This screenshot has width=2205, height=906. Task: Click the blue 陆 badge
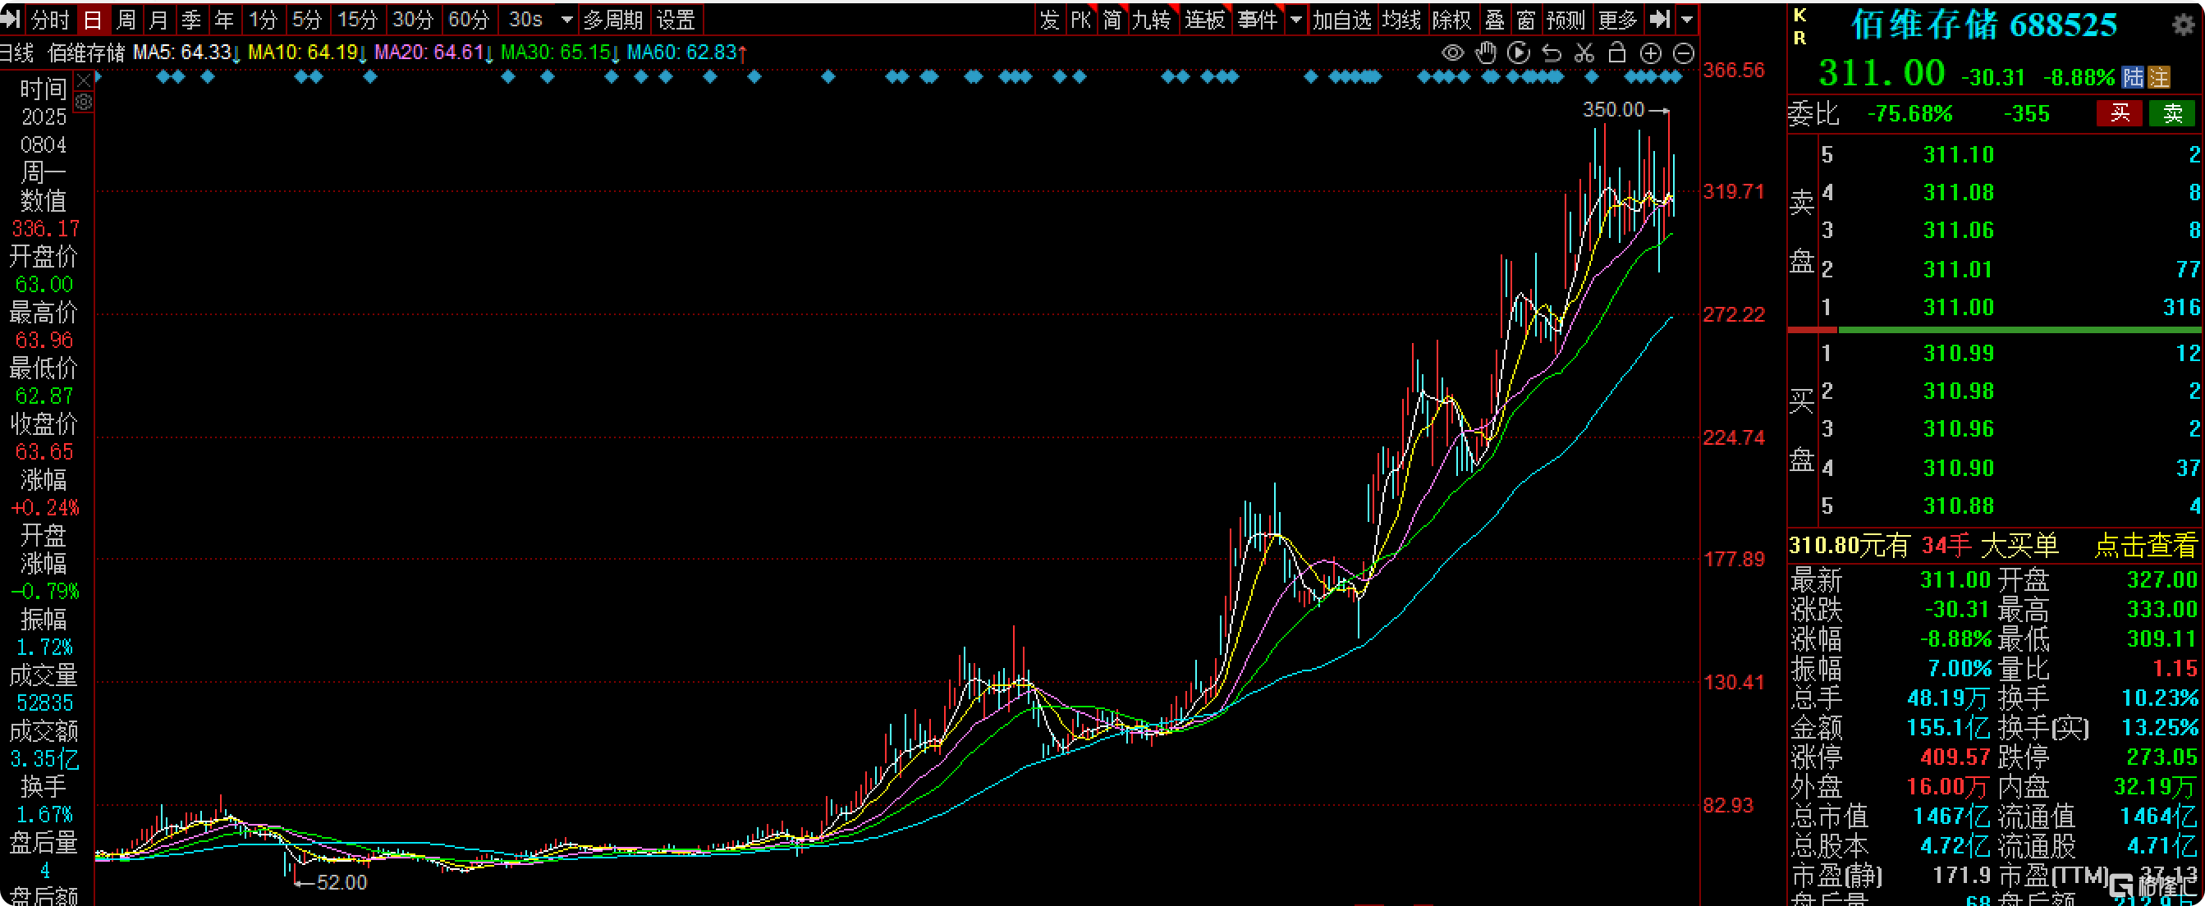pyautogui.click(x=2132, y=78)
